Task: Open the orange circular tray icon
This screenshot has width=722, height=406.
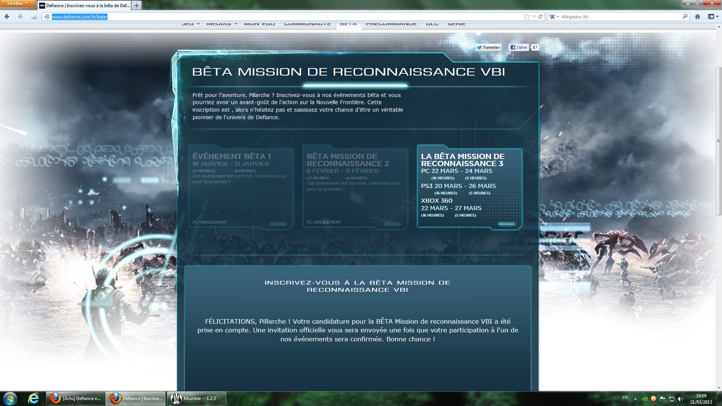Action: tap(654, 398)
